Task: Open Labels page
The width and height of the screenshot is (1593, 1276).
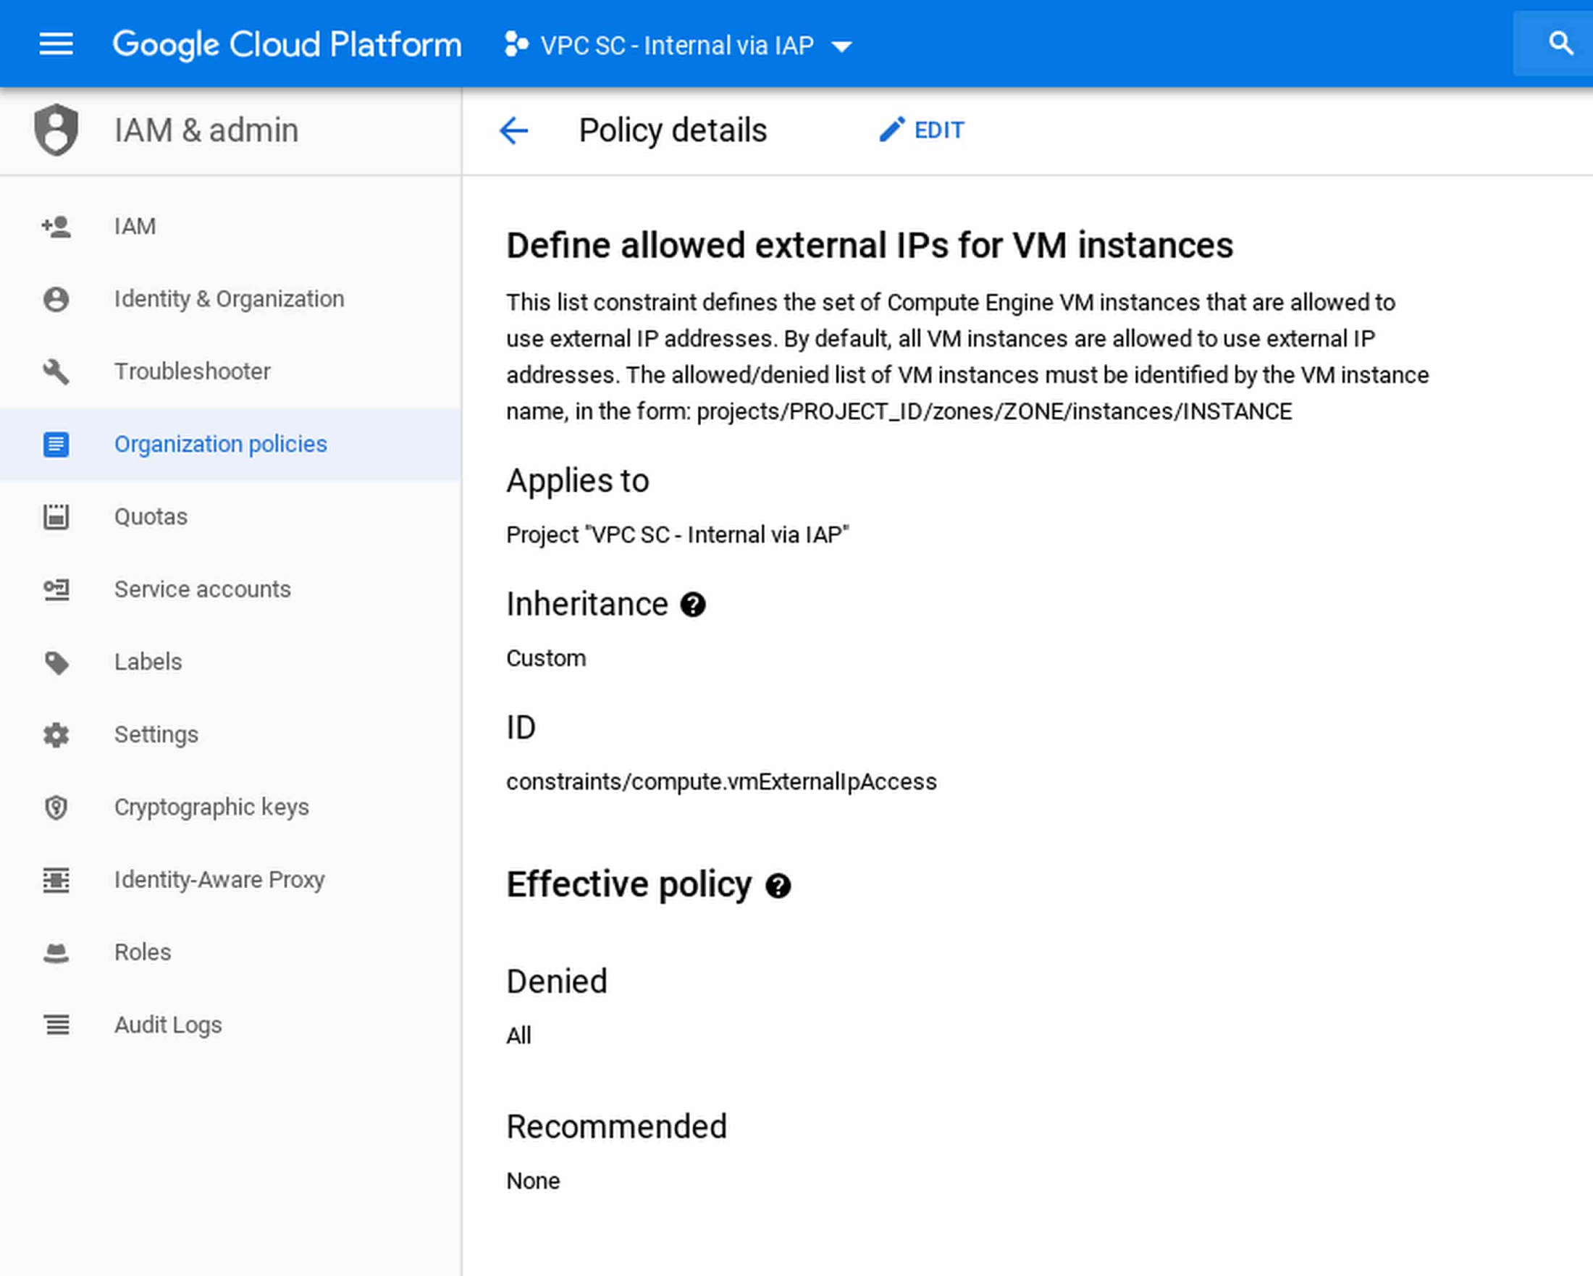Action: (230, 662)
